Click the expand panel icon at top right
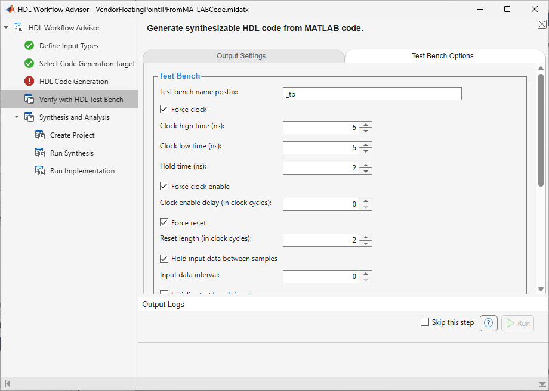 pyautogui.click(x=542, y=24)
